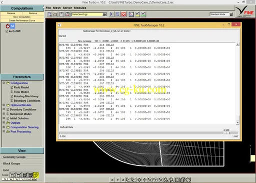Expand the Post Processing node
This screenshot has height=183, width=256.
(3, 131)
